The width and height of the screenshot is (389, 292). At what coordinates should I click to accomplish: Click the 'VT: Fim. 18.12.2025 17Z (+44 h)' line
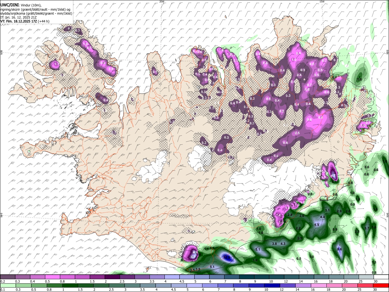pos(25,21)
